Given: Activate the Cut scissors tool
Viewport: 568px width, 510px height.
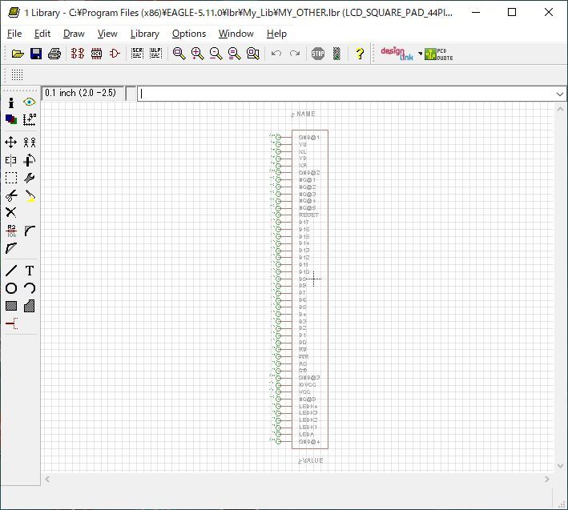Looking at the screenshot, I should point(11,195).
